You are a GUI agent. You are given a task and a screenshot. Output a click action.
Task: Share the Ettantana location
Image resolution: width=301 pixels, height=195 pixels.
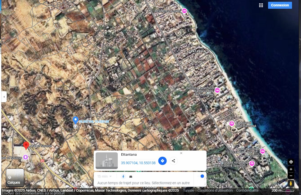coord(174,161)
